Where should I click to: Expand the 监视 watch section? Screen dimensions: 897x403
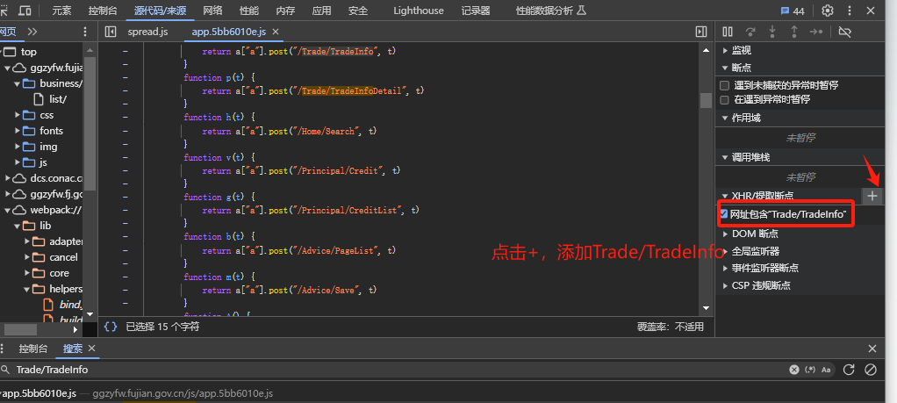726,50
